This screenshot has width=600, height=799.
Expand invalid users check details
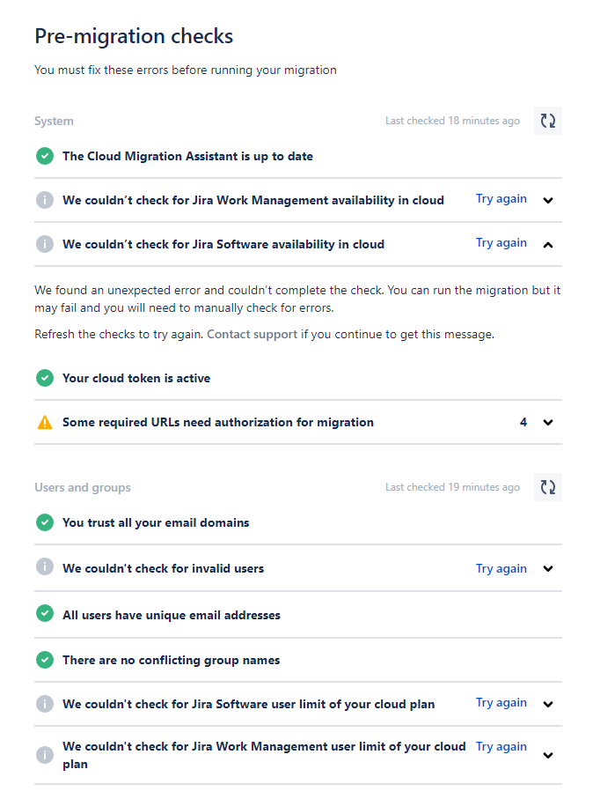pos(548,569)
